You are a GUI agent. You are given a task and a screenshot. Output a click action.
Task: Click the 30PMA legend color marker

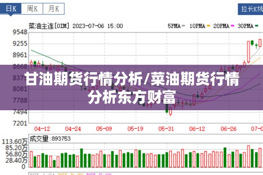point(256,26)
